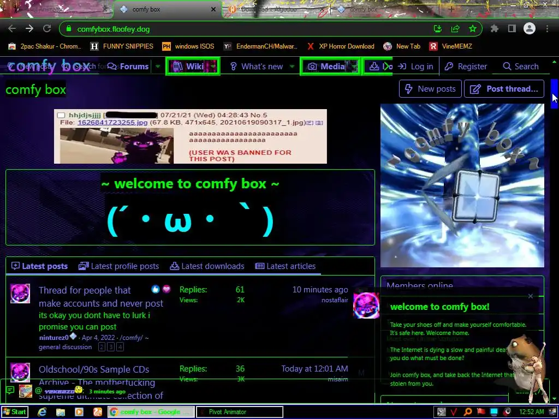
Task: Open the forum Search
Action: pos(521,66)
